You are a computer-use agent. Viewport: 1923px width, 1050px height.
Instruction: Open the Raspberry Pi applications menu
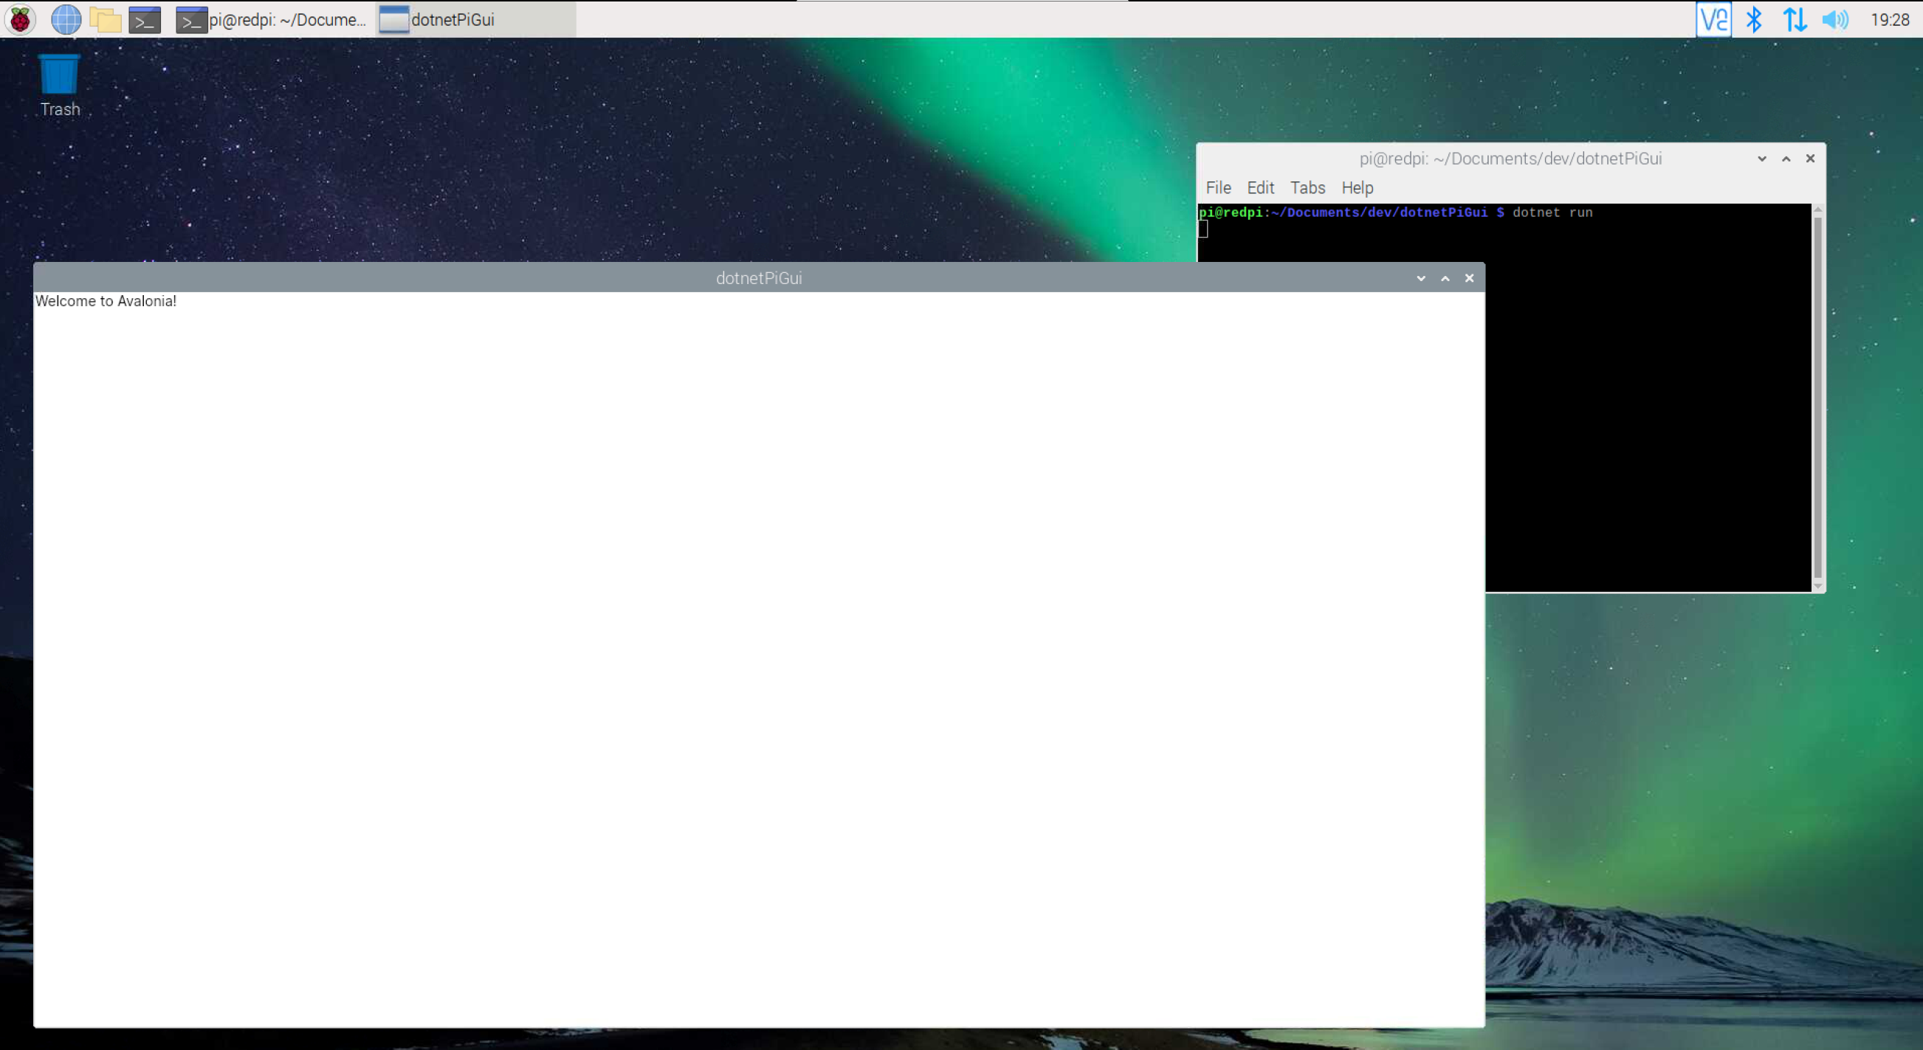(x=20, y=19)
